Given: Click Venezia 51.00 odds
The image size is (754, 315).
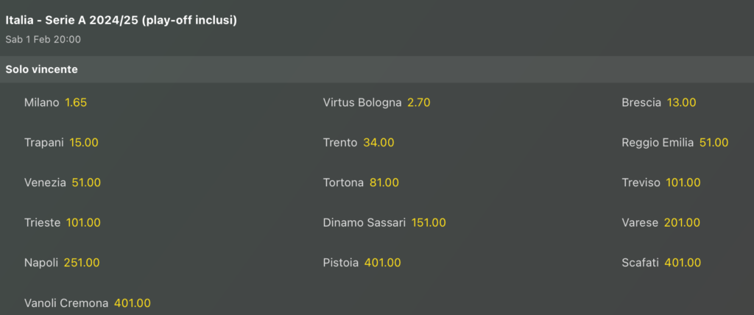Looking at the screenshot, I should tap(86, 183).
